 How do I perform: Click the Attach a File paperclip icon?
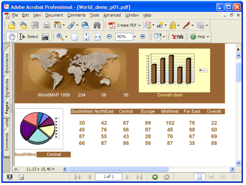[71, 25]
